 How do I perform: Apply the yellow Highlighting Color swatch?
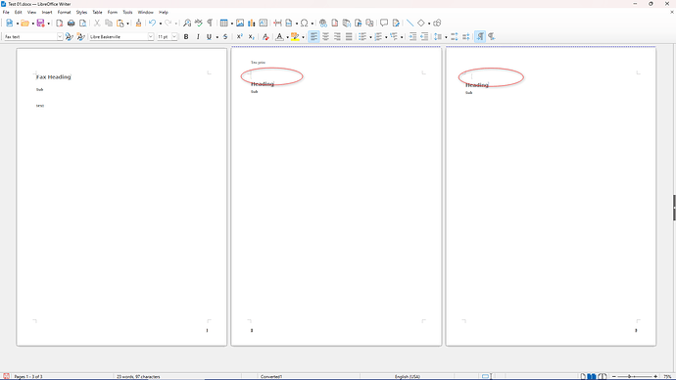[x=295, y=37]
